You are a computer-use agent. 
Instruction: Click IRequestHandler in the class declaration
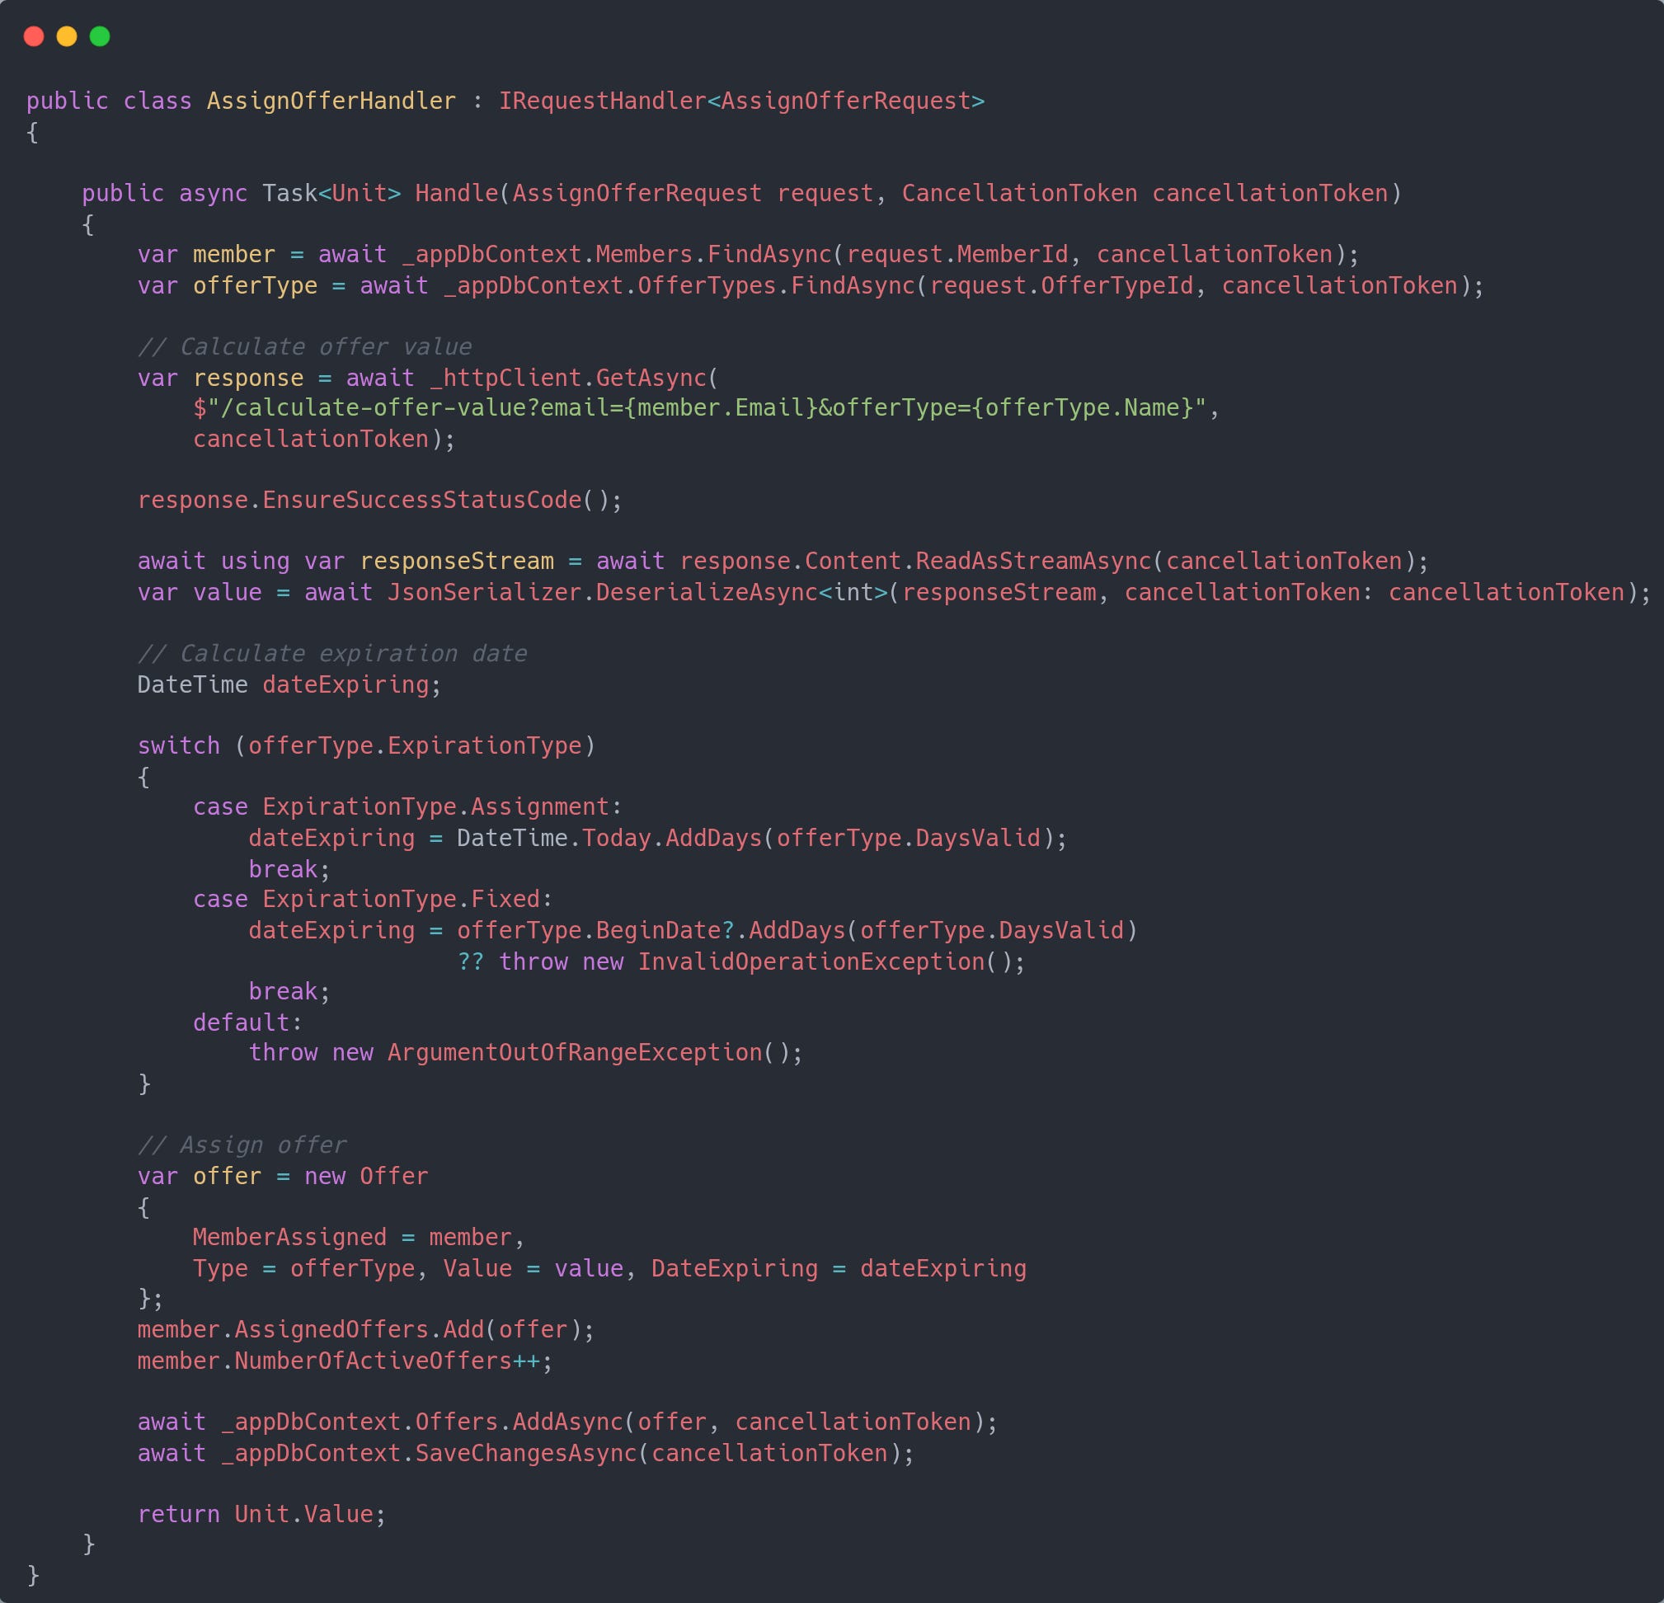click(602, 101)
